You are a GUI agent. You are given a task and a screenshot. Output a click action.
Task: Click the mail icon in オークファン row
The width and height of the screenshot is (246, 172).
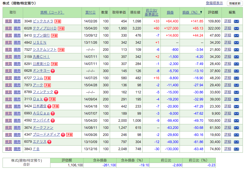pos(236,128)
